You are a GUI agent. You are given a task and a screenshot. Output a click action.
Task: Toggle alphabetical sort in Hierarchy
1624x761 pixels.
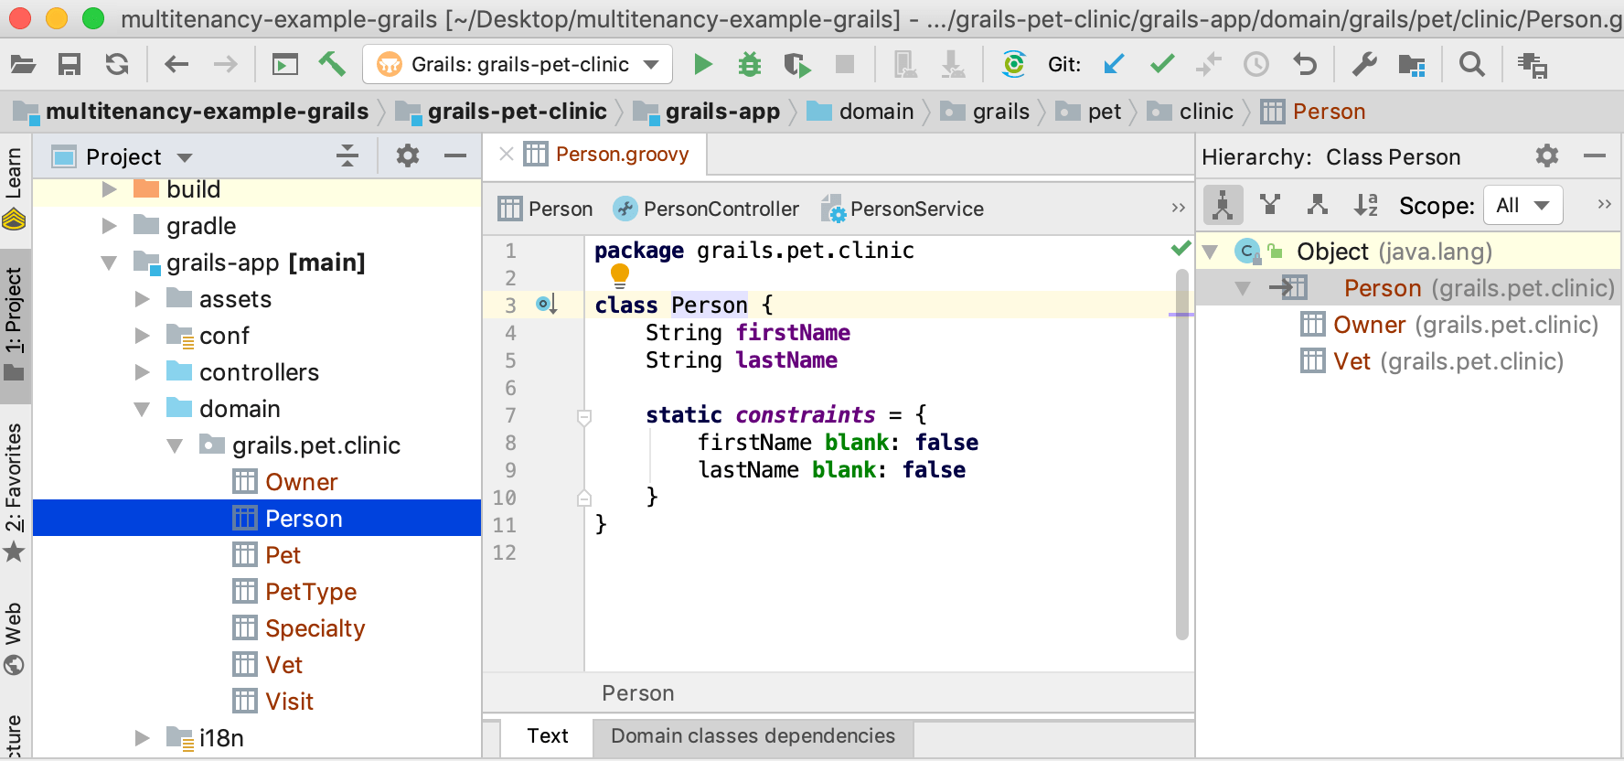(1365, 205)
